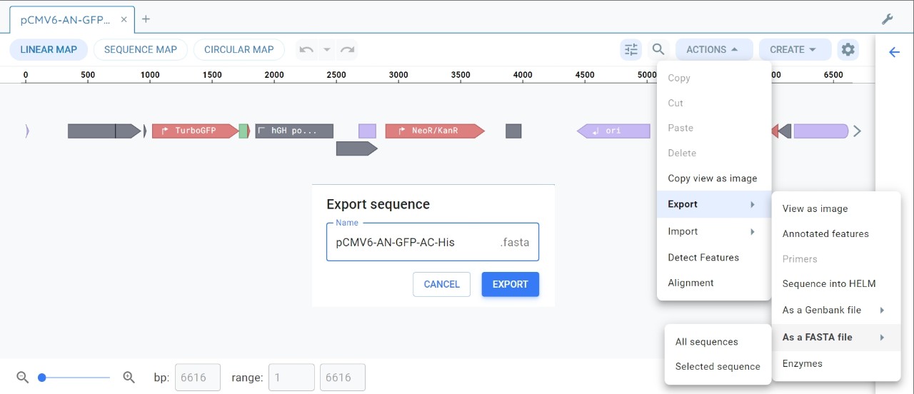Open the display settings sliders icon

631,49
